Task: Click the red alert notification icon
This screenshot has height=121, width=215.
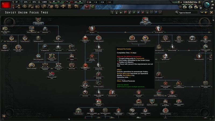Action: pyautogui.click(x=87, y=6)
